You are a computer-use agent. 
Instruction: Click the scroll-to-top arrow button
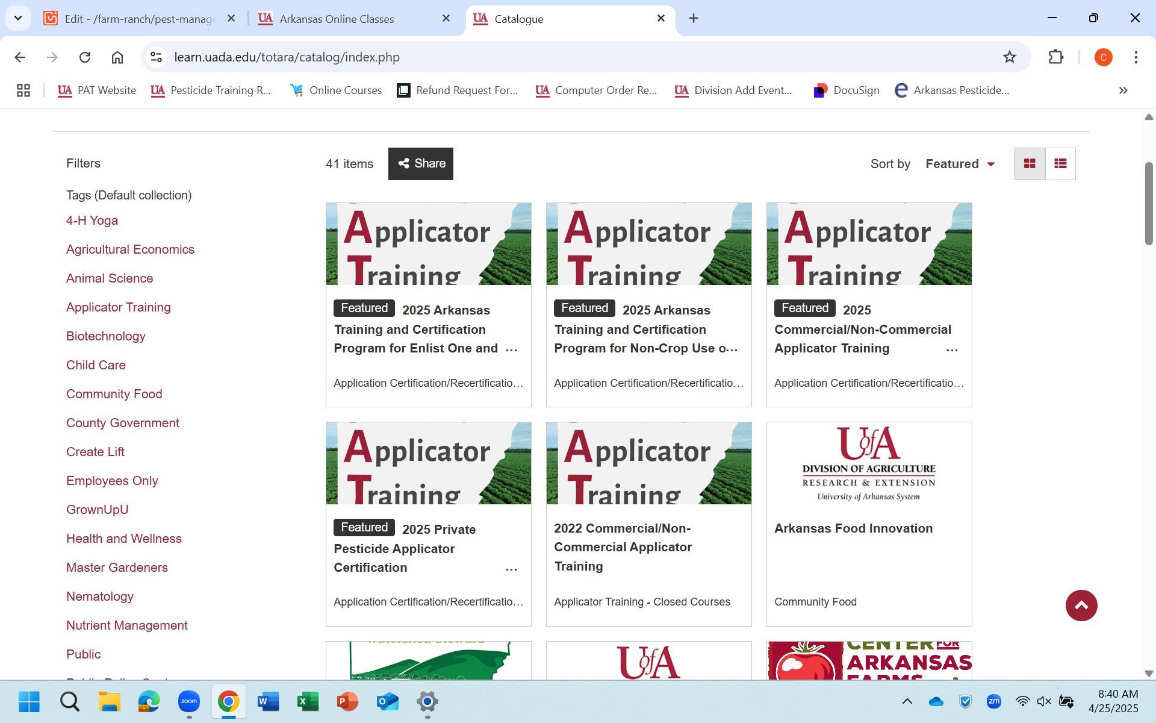point(1081,606)
